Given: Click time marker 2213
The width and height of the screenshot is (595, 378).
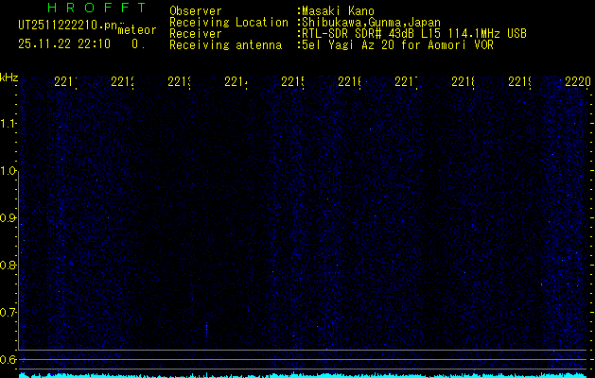Looking at the screenshot, I should coord(179,81).
